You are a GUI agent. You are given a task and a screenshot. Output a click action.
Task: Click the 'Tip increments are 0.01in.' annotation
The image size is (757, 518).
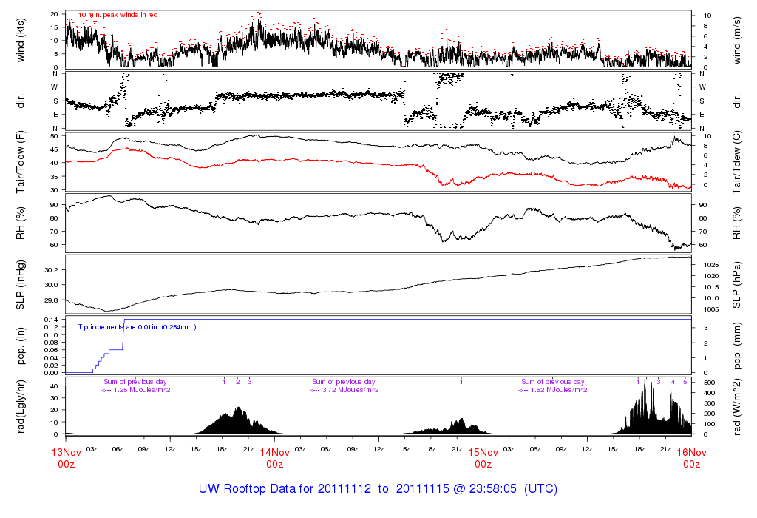click(137, 326)
